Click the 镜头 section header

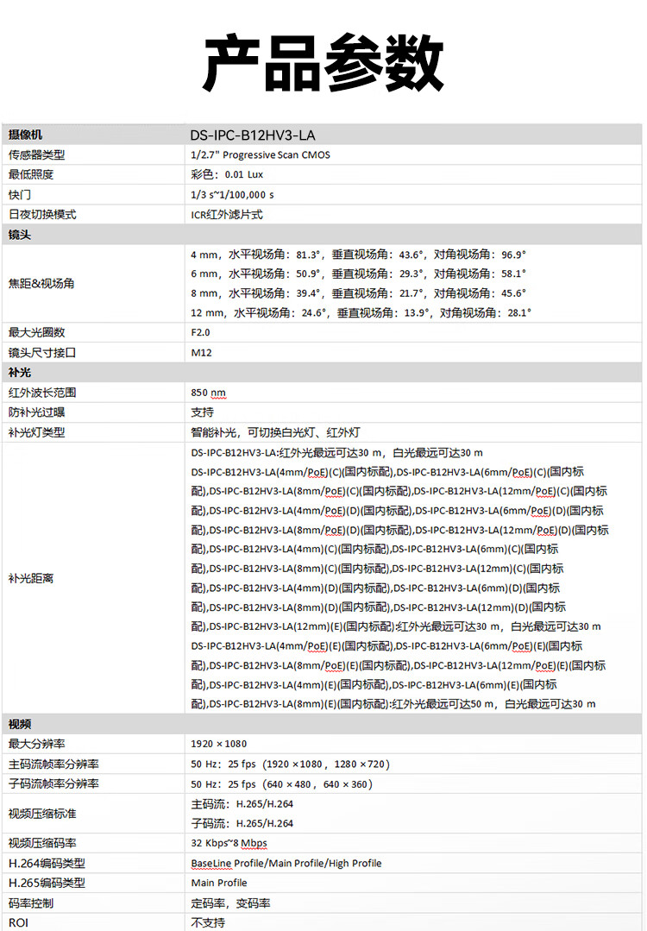pyautogui.click(x=20, y=235)
